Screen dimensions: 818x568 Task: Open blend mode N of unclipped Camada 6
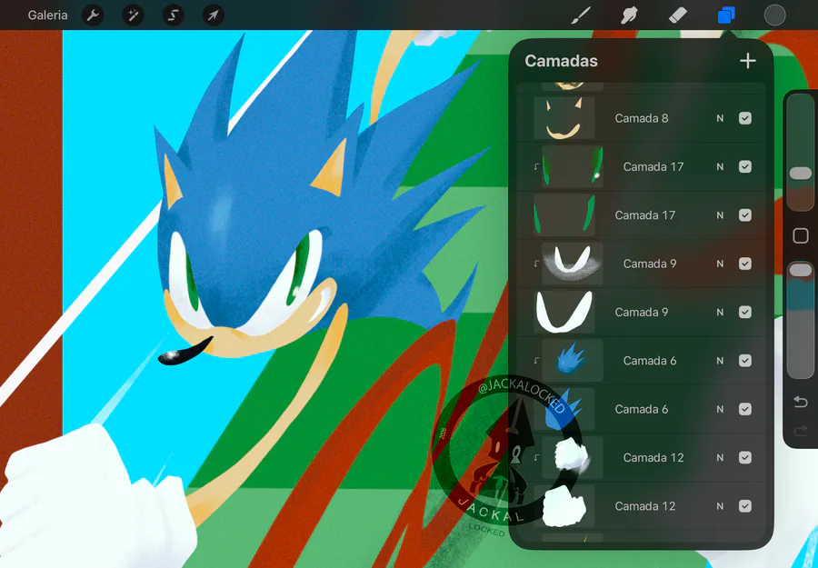tap(720, 410)
